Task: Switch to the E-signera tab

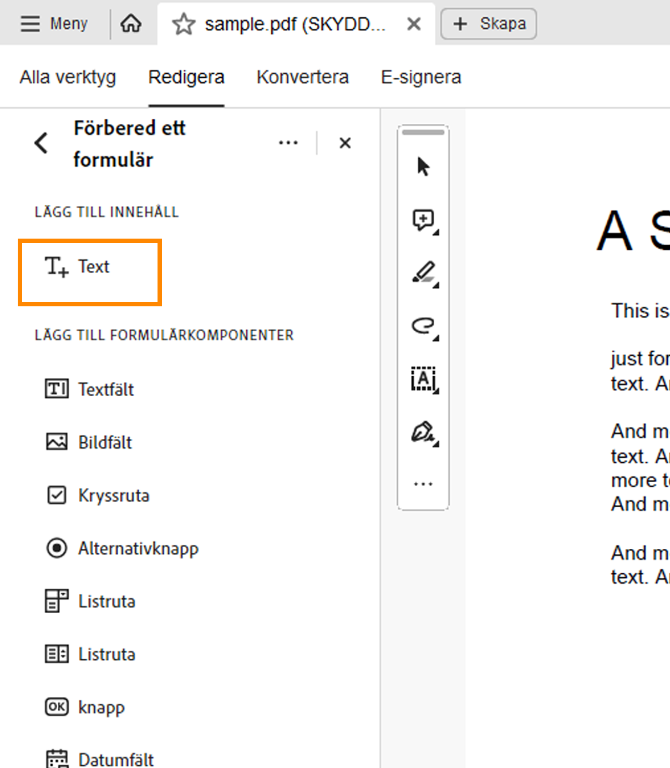Action: (x=420, y=77)
